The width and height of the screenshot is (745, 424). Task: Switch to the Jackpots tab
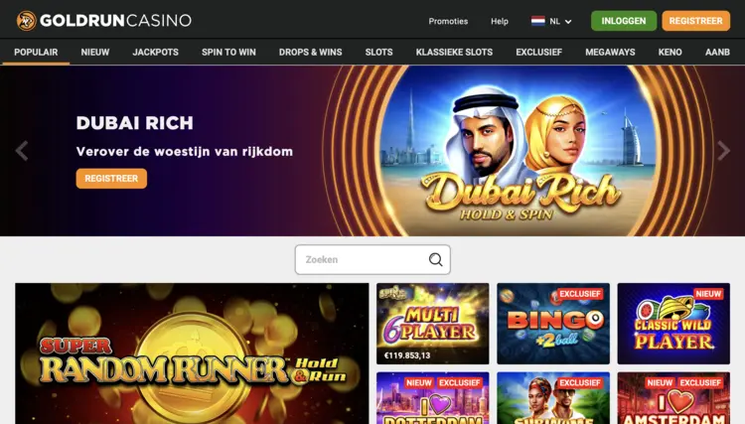[x=155, y=53]
